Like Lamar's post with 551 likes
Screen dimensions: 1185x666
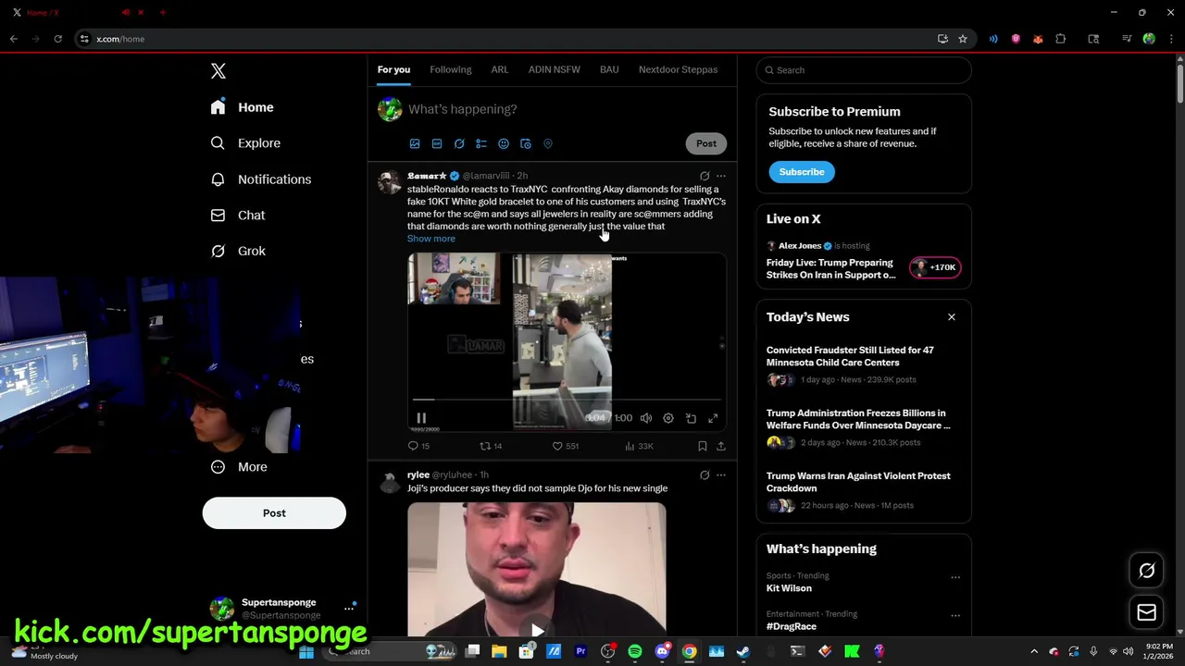point(566,446)
